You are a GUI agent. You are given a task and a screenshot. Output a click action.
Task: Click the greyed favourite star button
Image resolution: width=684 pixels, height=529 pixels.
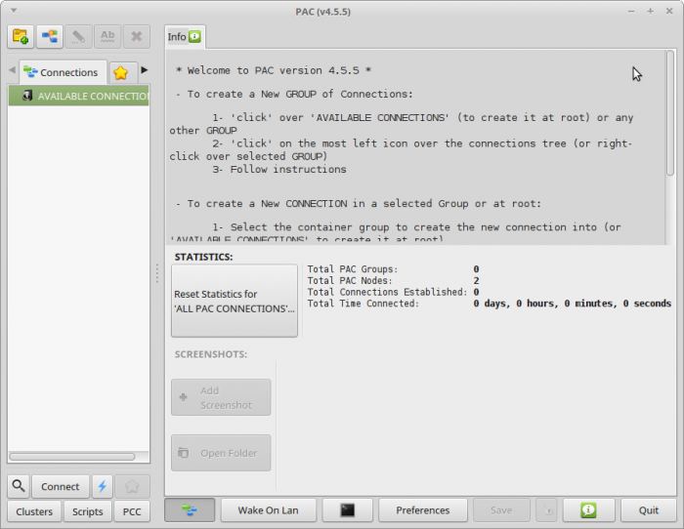tap(132, 486)
